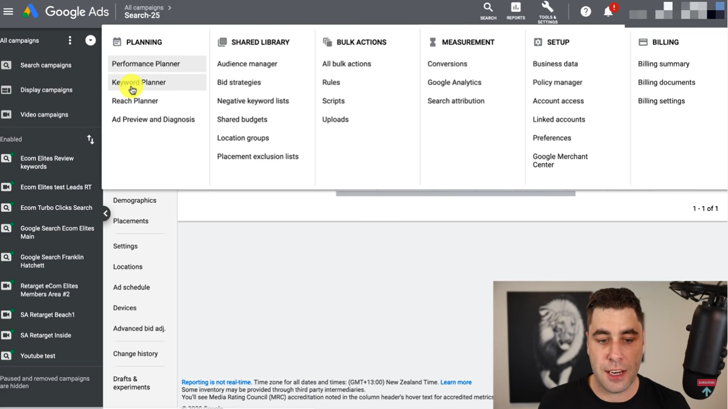Click the Planning calendar icon
This screenshot has height=409, width=728.
[x=117, y=42]
